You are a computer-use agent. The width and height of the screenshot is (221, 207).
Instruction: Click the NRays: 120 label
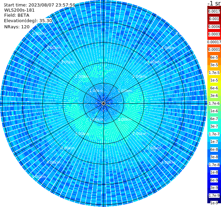[17, 27]
